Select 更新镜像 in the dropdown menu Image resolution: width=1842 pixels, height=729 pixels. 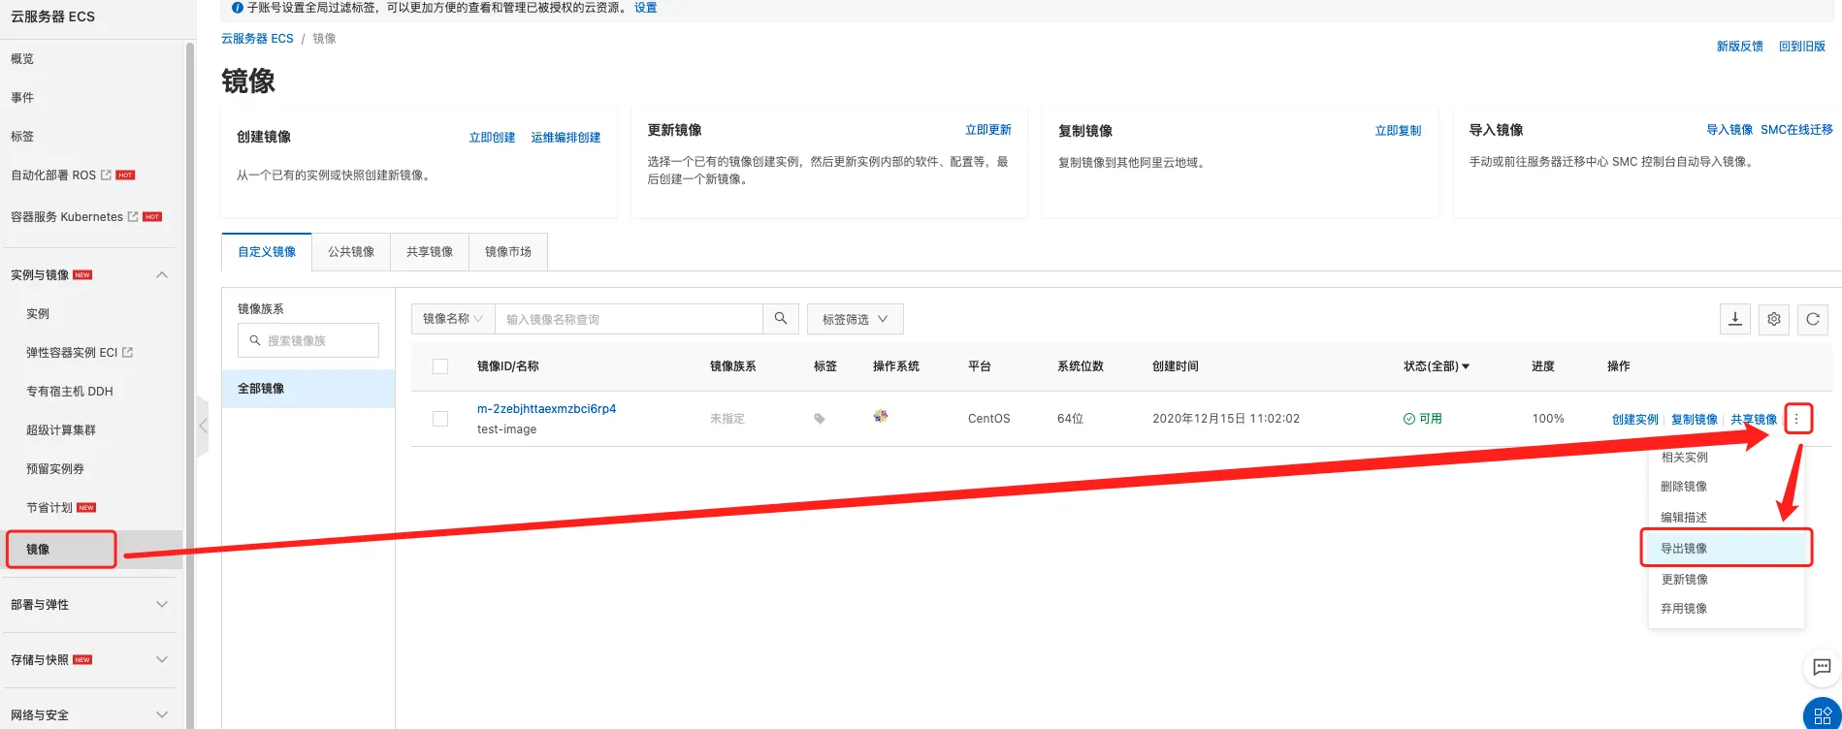(1685, 580)
